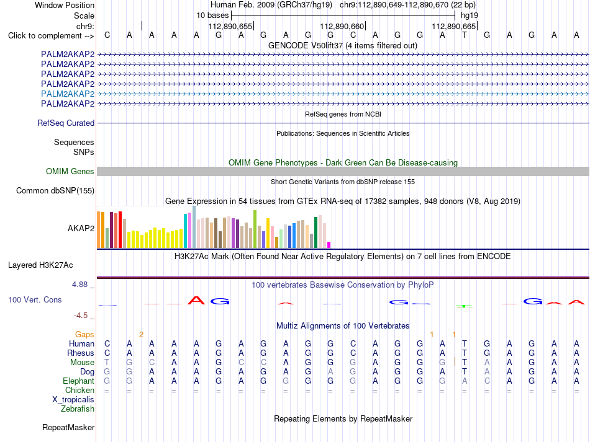Click the AKAP2 GTEx expression bar chart
Screen dimensions: 590x442
pyautogui.click(x=214, y=227)
